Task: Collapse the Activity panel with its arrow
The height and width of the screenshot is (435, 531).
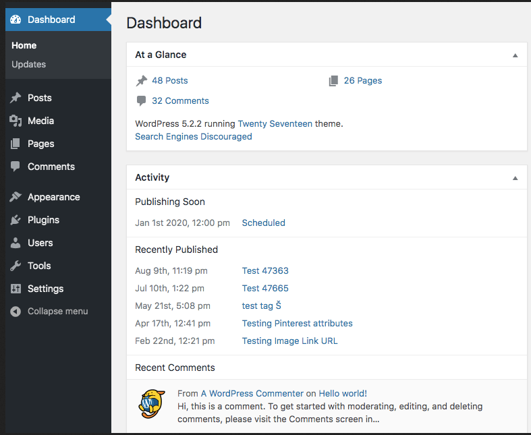Action: coord(515,178)
